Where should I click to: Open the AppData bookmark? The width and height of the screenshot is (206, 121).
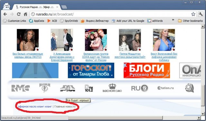click(37, 21)
